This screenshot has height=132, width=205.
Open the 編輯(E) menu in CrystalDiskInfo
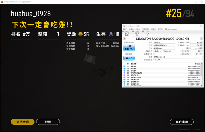[131, 29]
